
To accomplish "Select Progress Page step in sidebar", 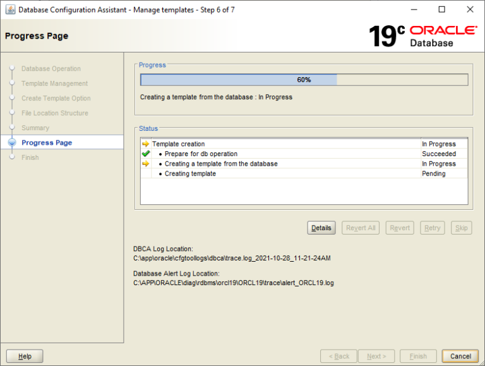I will pyautogui.click(x=47, y=142).
